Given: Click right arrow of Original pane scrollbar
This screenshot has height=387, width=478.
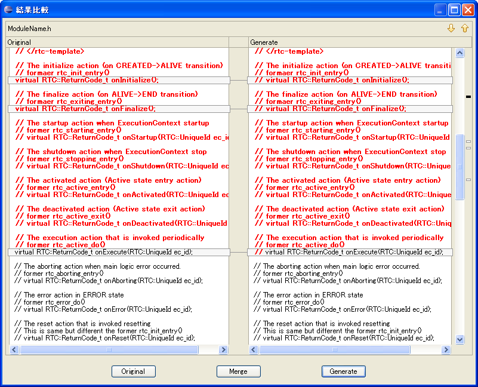Looking at the screenshot, I should point(223,349).
